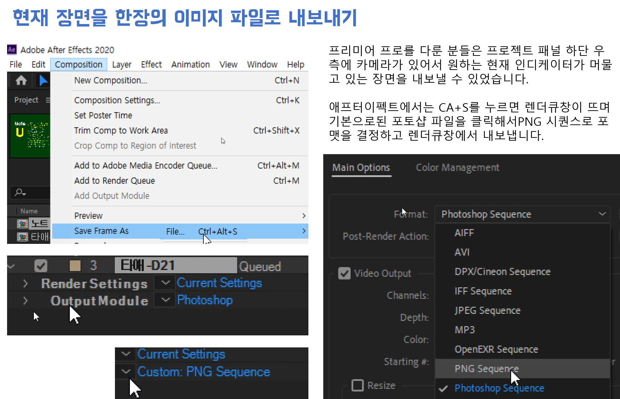Open the Window menu

[x=262, y=65]
